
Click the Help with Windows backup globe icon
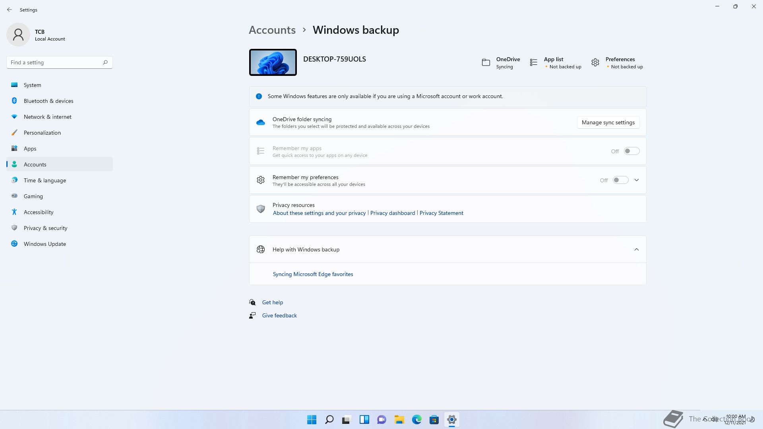coord(261,249)
